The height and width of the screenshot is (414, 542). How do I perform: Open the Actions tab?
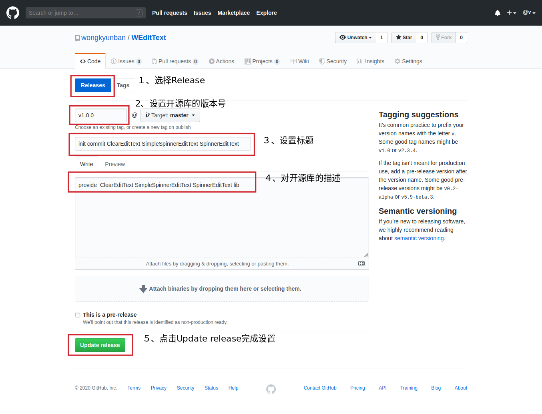221,61
